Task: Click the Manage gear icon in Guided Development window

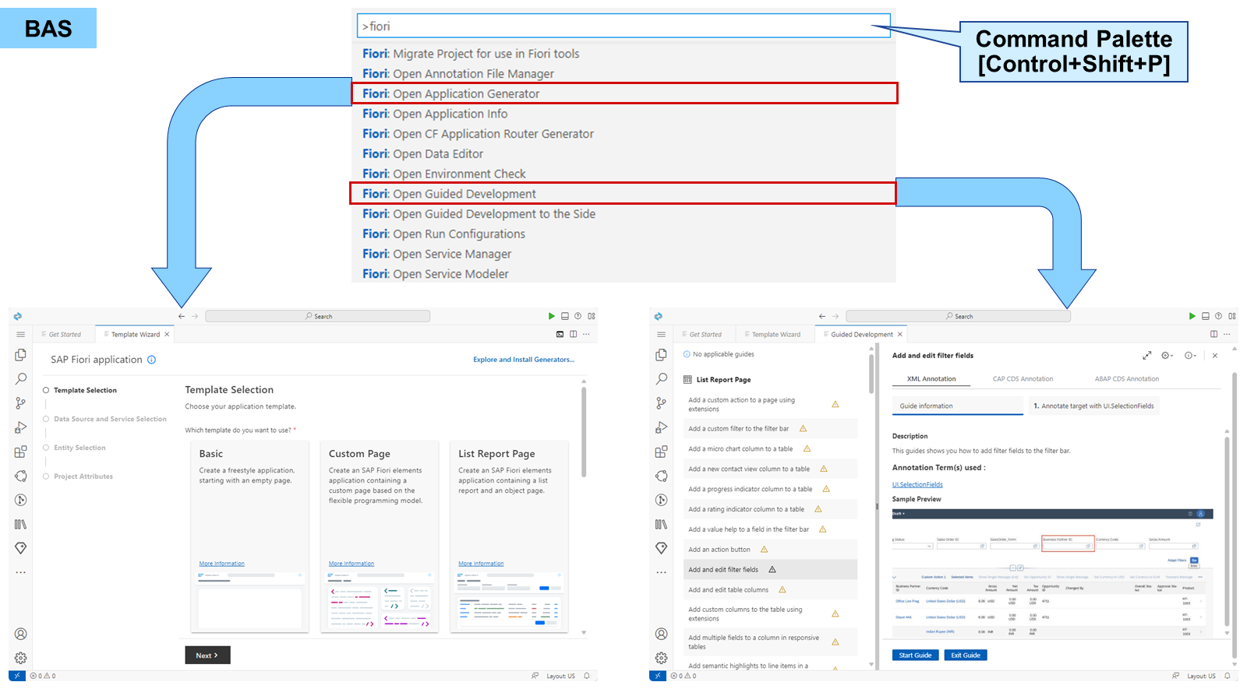Action: tap(662, 658)
